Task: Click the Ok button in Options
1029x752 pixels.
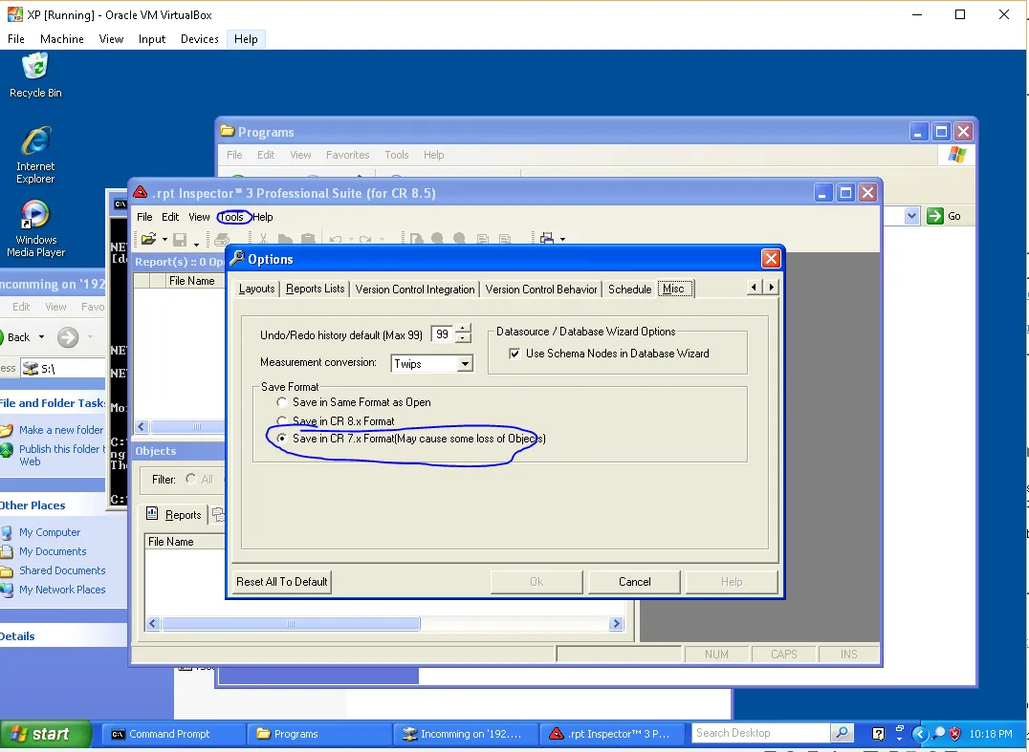Action: pos(536,582)
